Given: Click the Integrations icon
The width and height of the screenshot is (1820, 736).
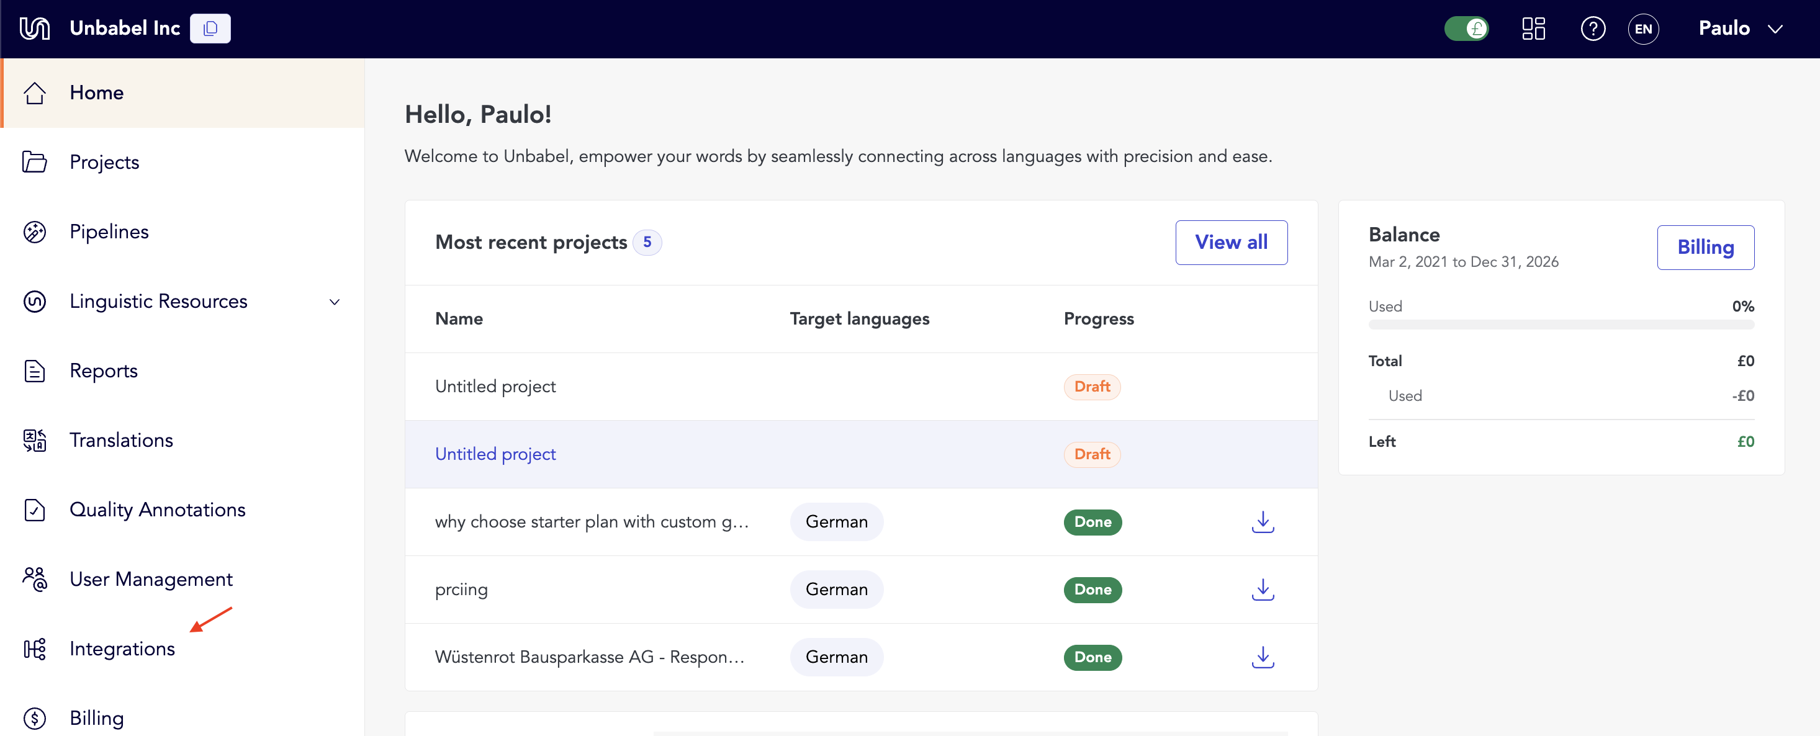Looking at the screenshot, I should 35,648.
